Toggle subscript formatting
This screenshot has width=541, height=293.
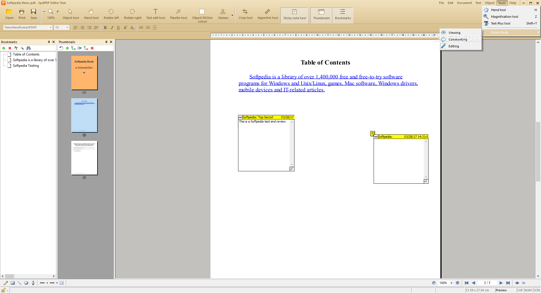[132, 28]
